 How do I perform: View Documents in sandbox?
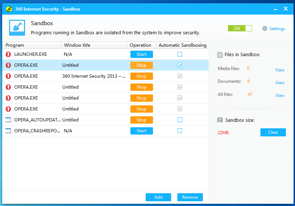tap(280, 83)
